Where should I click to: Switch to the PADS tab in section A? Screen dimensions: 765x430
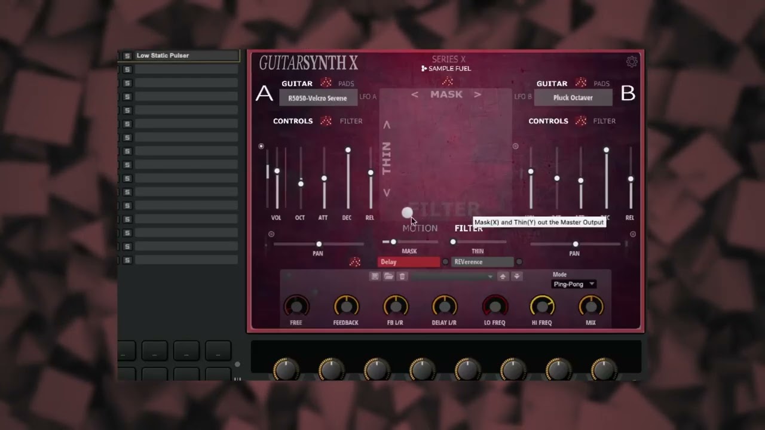coord(346,84)
